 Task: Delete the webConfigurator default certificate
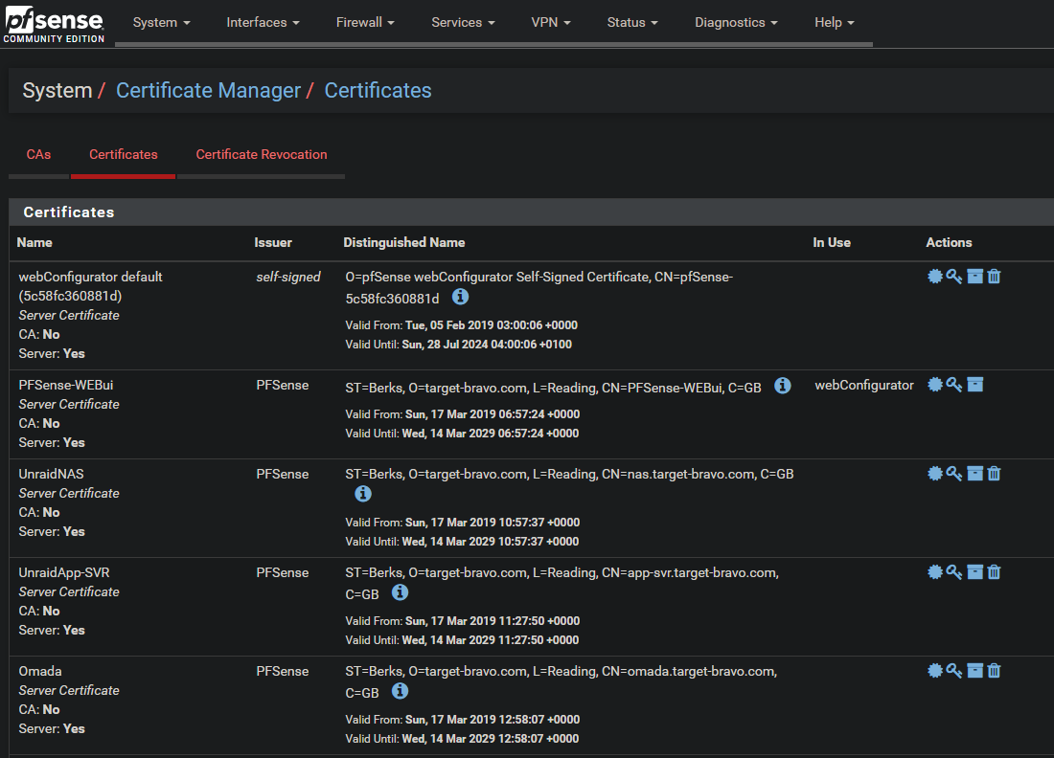click(995, 276)
